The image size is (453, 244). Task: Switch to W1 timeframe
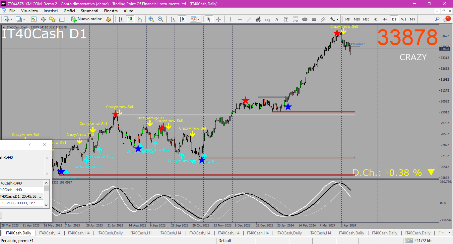point(403,19)
